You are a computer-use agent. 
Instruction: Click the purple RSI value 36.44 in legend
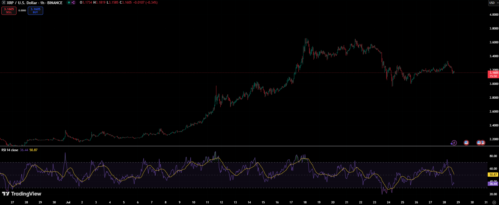click(x=24, y=150)
